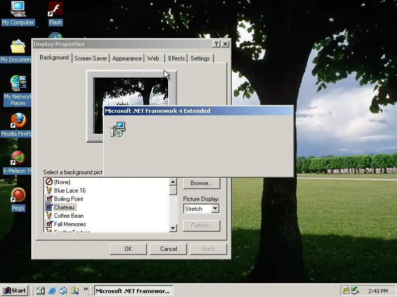Select Blue Lace 16 in wallpaper list
Viewport: 397px width, 297px height.
coord(69,191)
